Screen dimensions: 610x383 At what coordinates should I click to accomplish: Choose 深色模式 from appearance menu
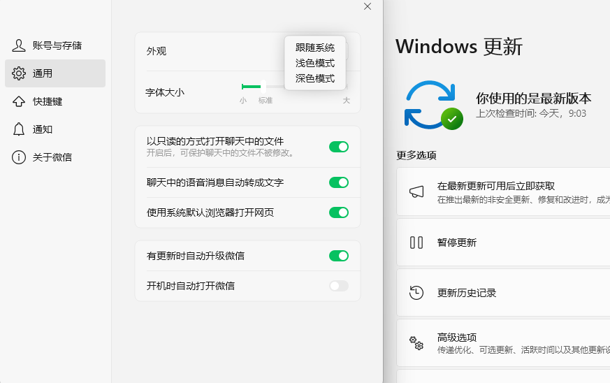[315, 78]
